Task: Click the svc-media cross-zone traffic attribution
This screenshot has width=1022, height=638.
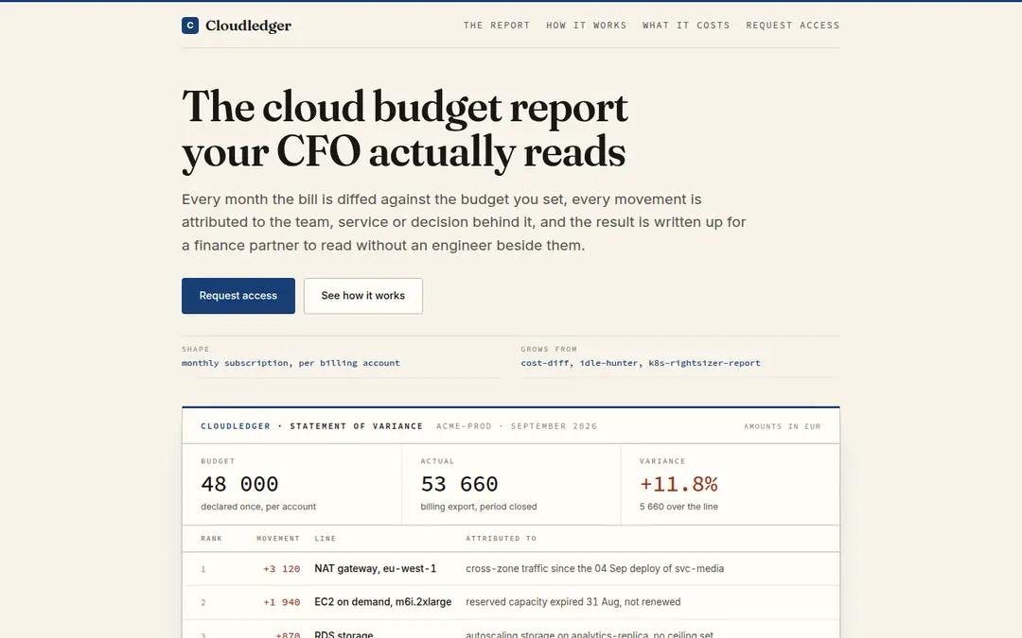Action: point(594,568)
